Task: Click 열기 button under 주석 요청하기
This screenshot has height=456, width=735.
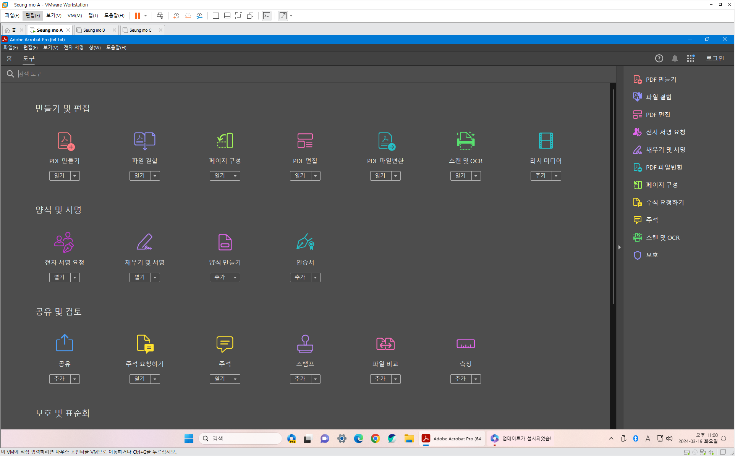Action: click(x=140, y=379)
